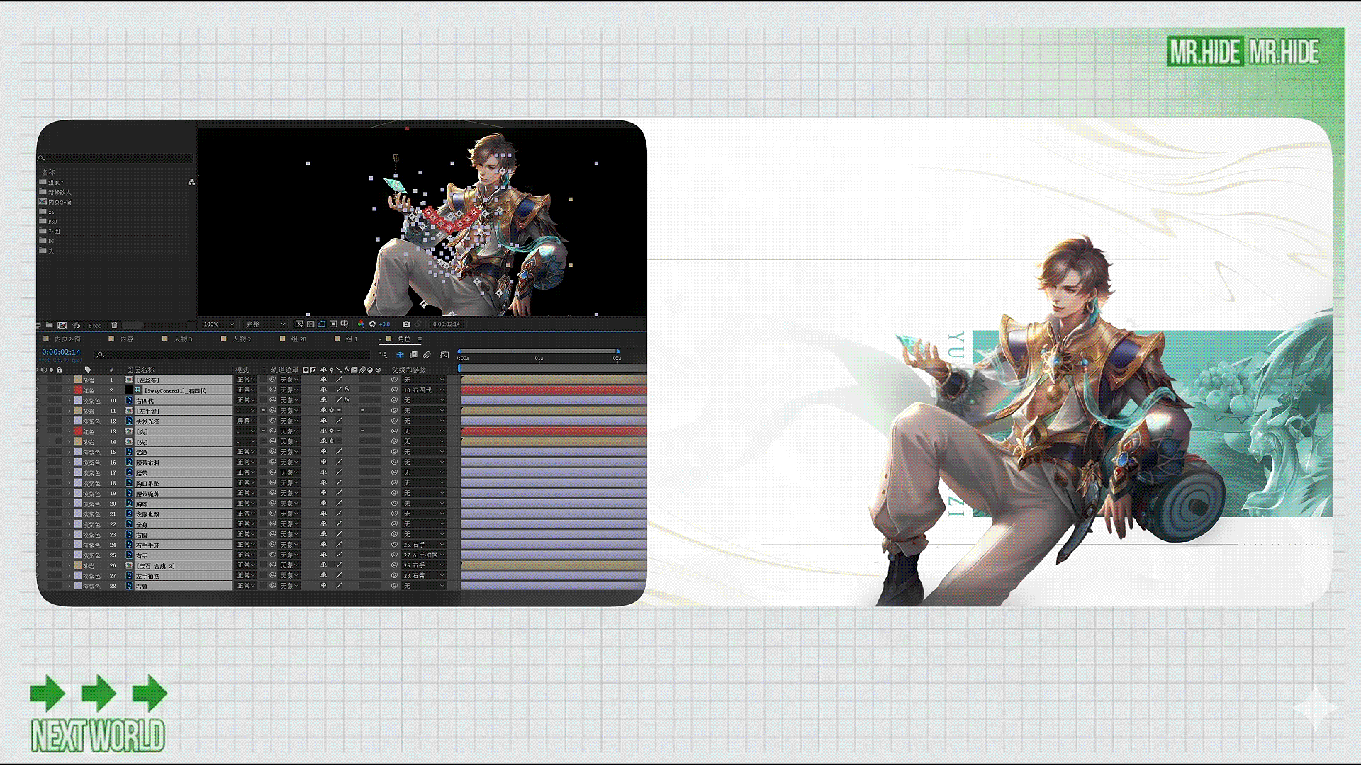Viewport: 1361px width, 765px height.
Task: Click the viewer preview time 0:00:02:14
Action: coord(447,324)
